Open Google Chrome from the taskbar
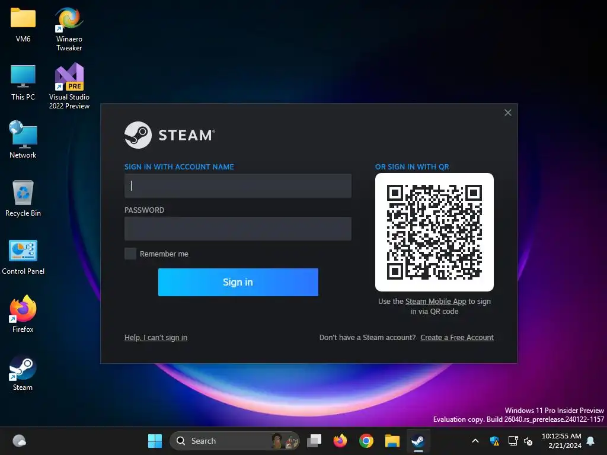The height and width of the screenshot is (455, 607). 366,441
